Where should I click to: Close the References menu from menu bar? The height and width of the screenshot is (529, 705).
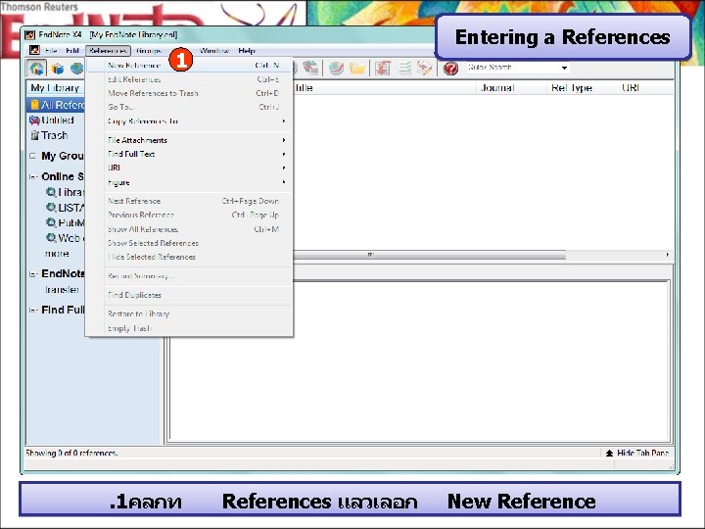click(108, 50)
